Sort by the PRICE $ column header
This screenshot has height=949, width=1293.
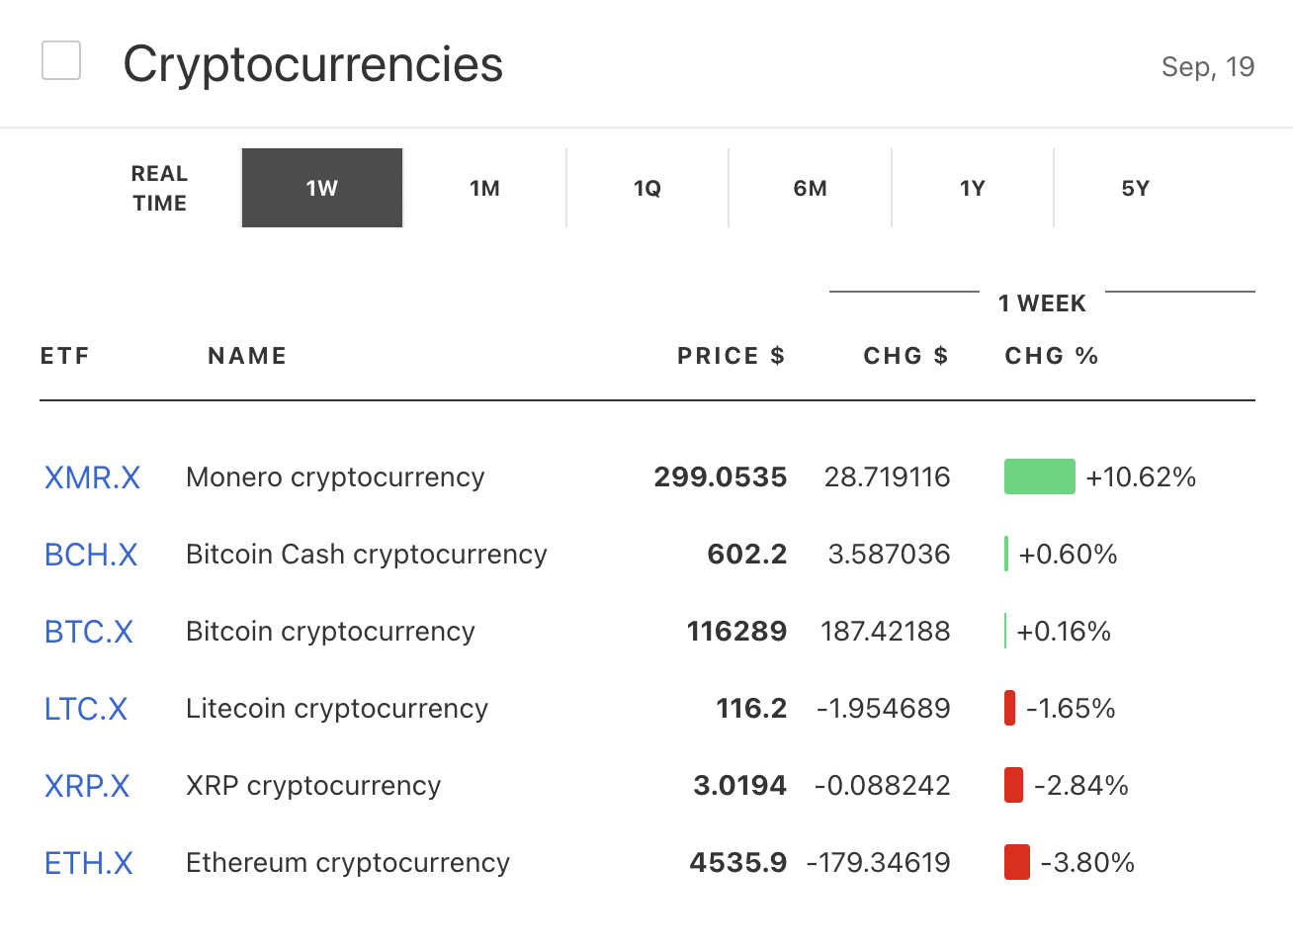[731, 356]
